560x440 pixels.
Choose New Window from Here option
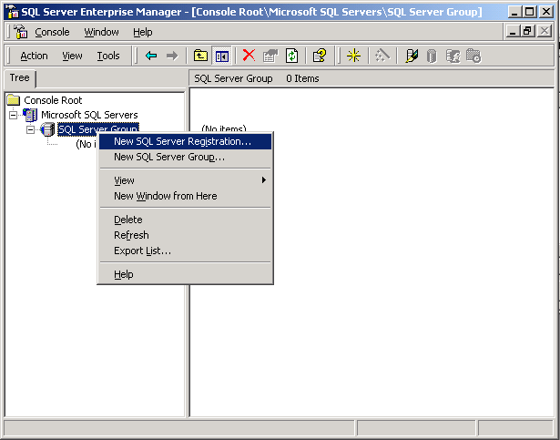(x=165, y=196)
